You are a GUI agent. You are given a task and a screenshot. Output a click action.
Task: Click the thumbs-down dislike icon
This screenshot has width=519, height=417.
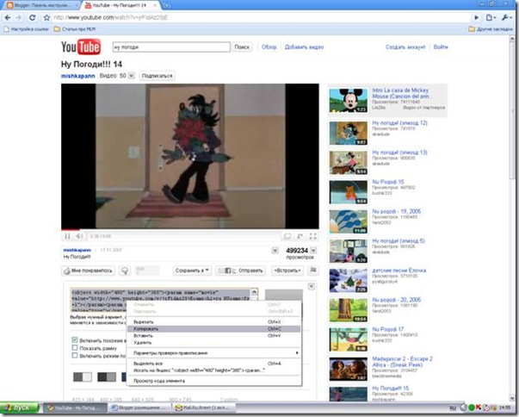point(125,271)
